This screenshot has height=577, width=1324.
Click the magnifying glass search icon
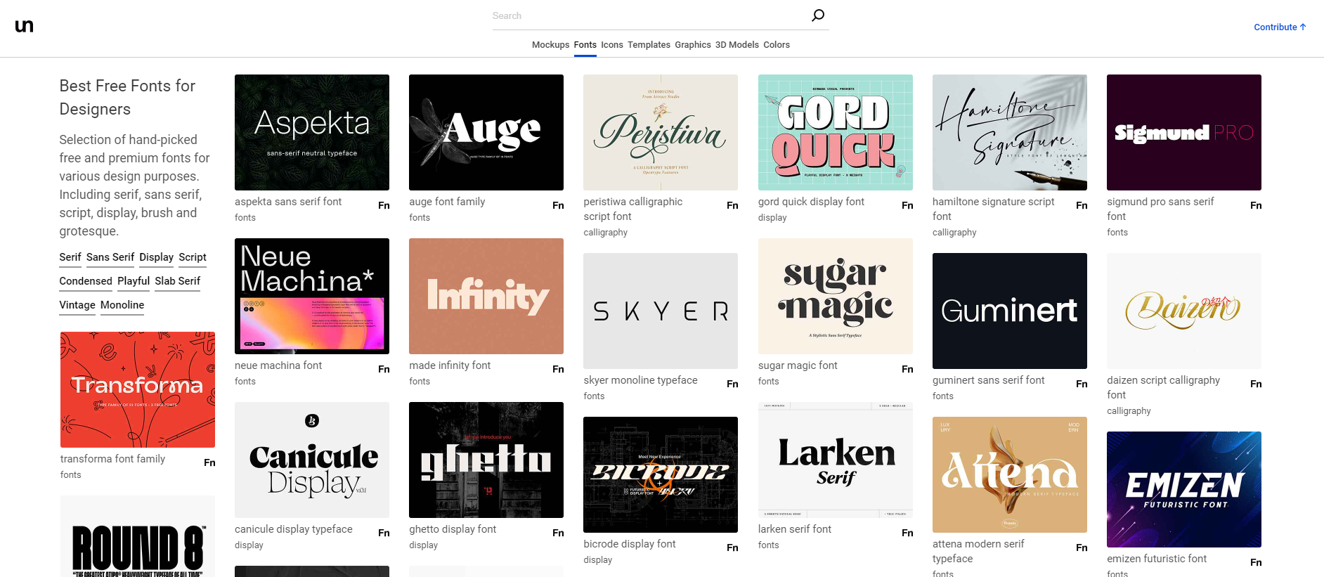[817, 15]
